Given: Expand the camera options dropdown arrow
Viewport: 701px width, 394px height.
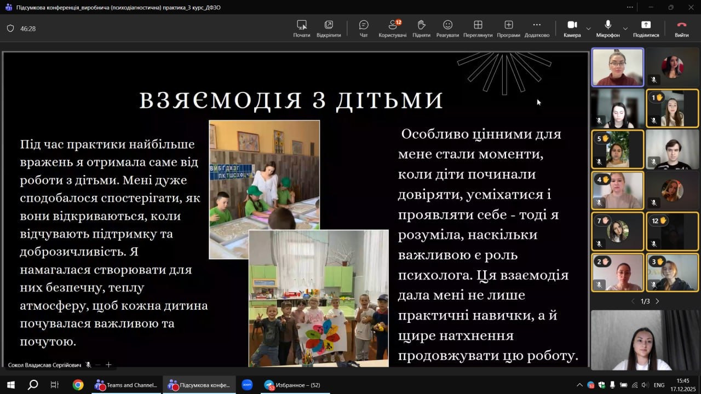Looking at the screenshot, I should 588,28.
